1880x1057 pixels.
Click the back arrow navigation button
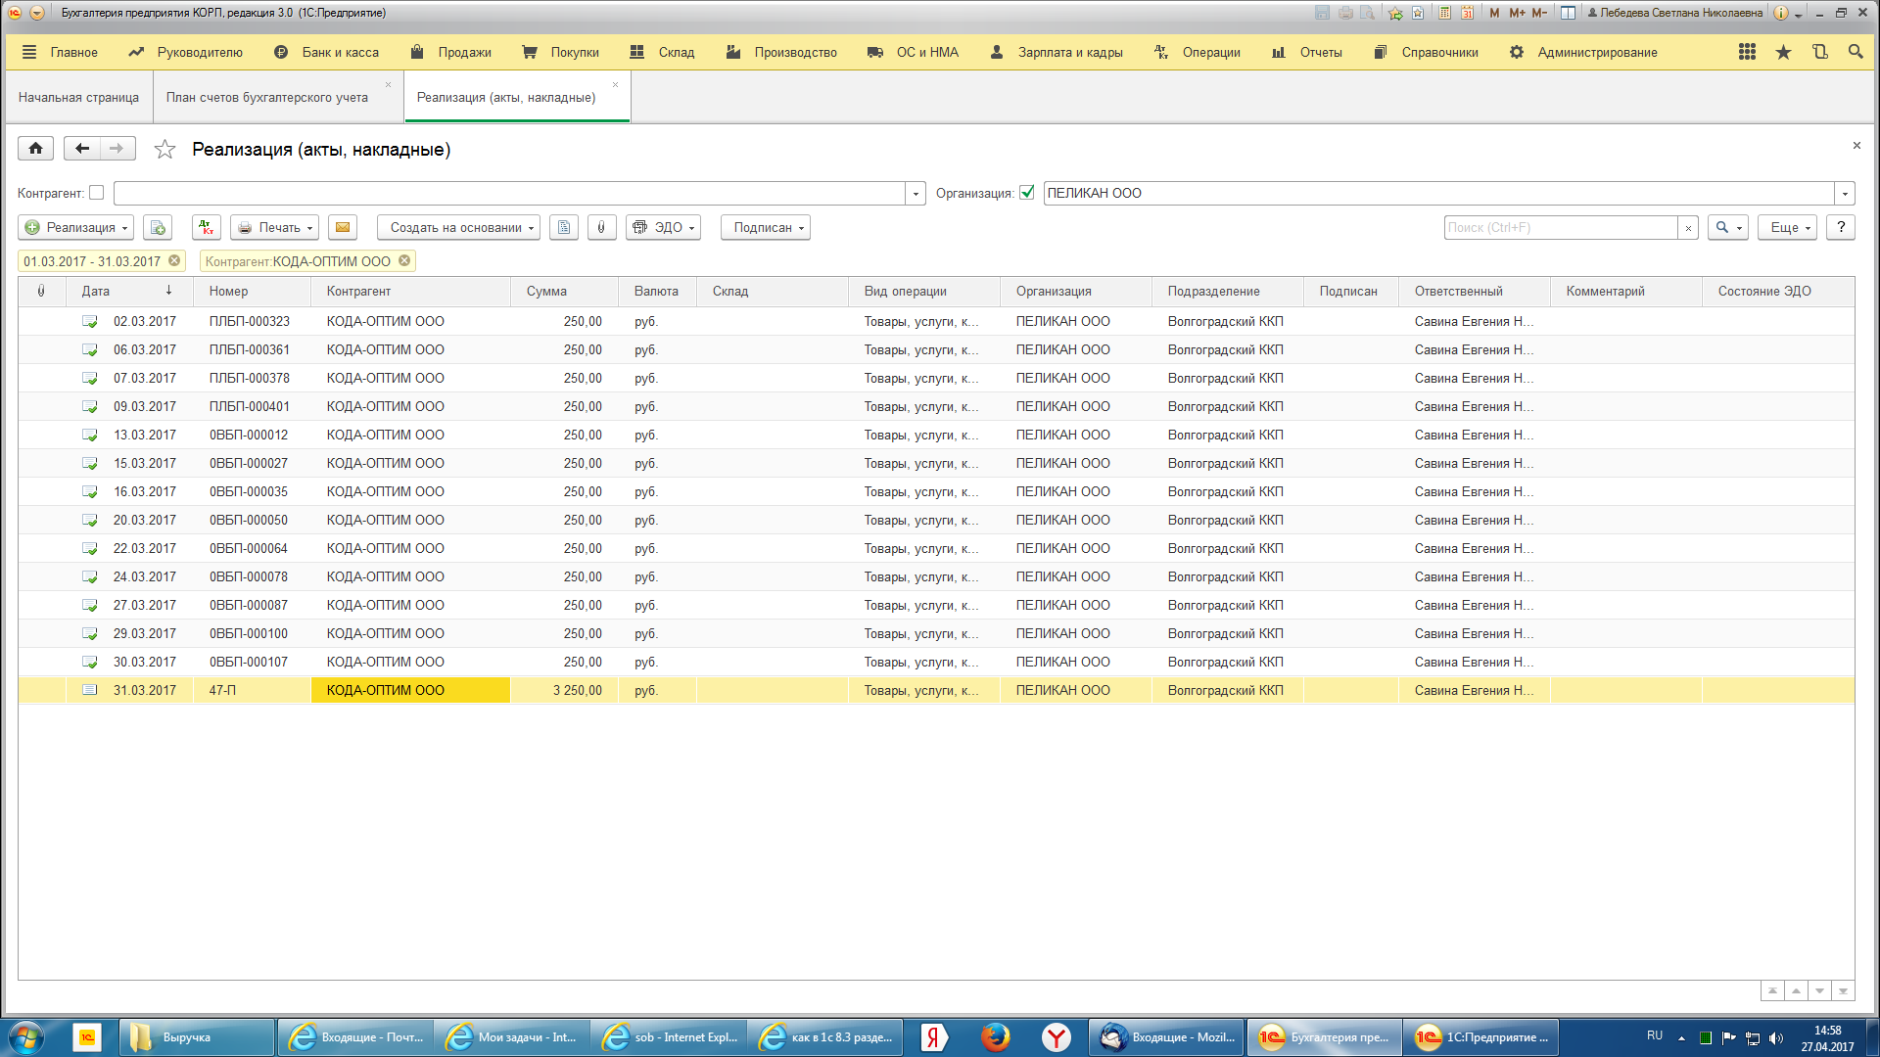click(x=82, y=149)
